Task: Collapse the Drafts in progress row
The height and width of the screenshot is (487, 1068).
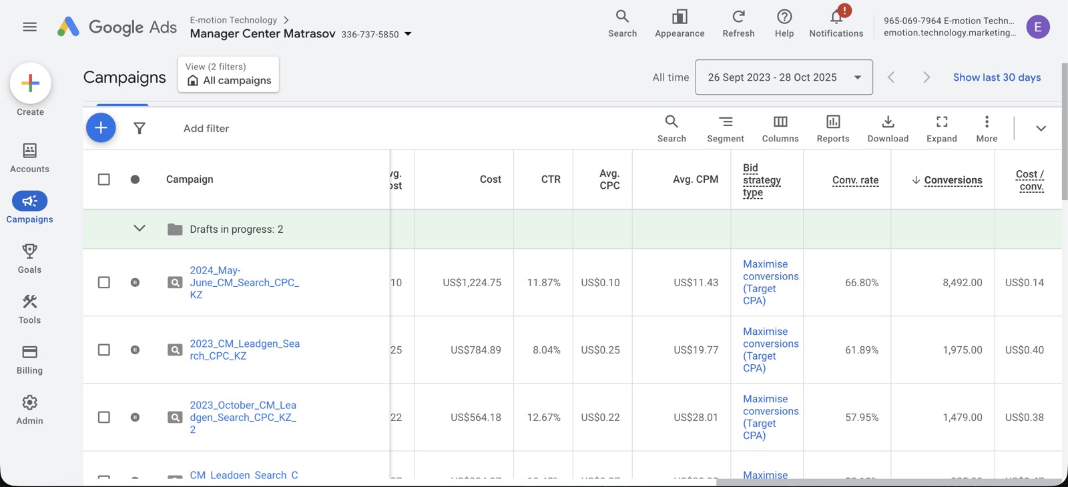Action: (140, 229)
